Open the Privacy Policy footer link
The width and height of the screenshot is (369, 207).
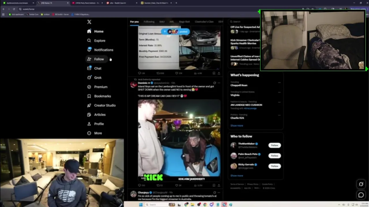coord(253,184)
